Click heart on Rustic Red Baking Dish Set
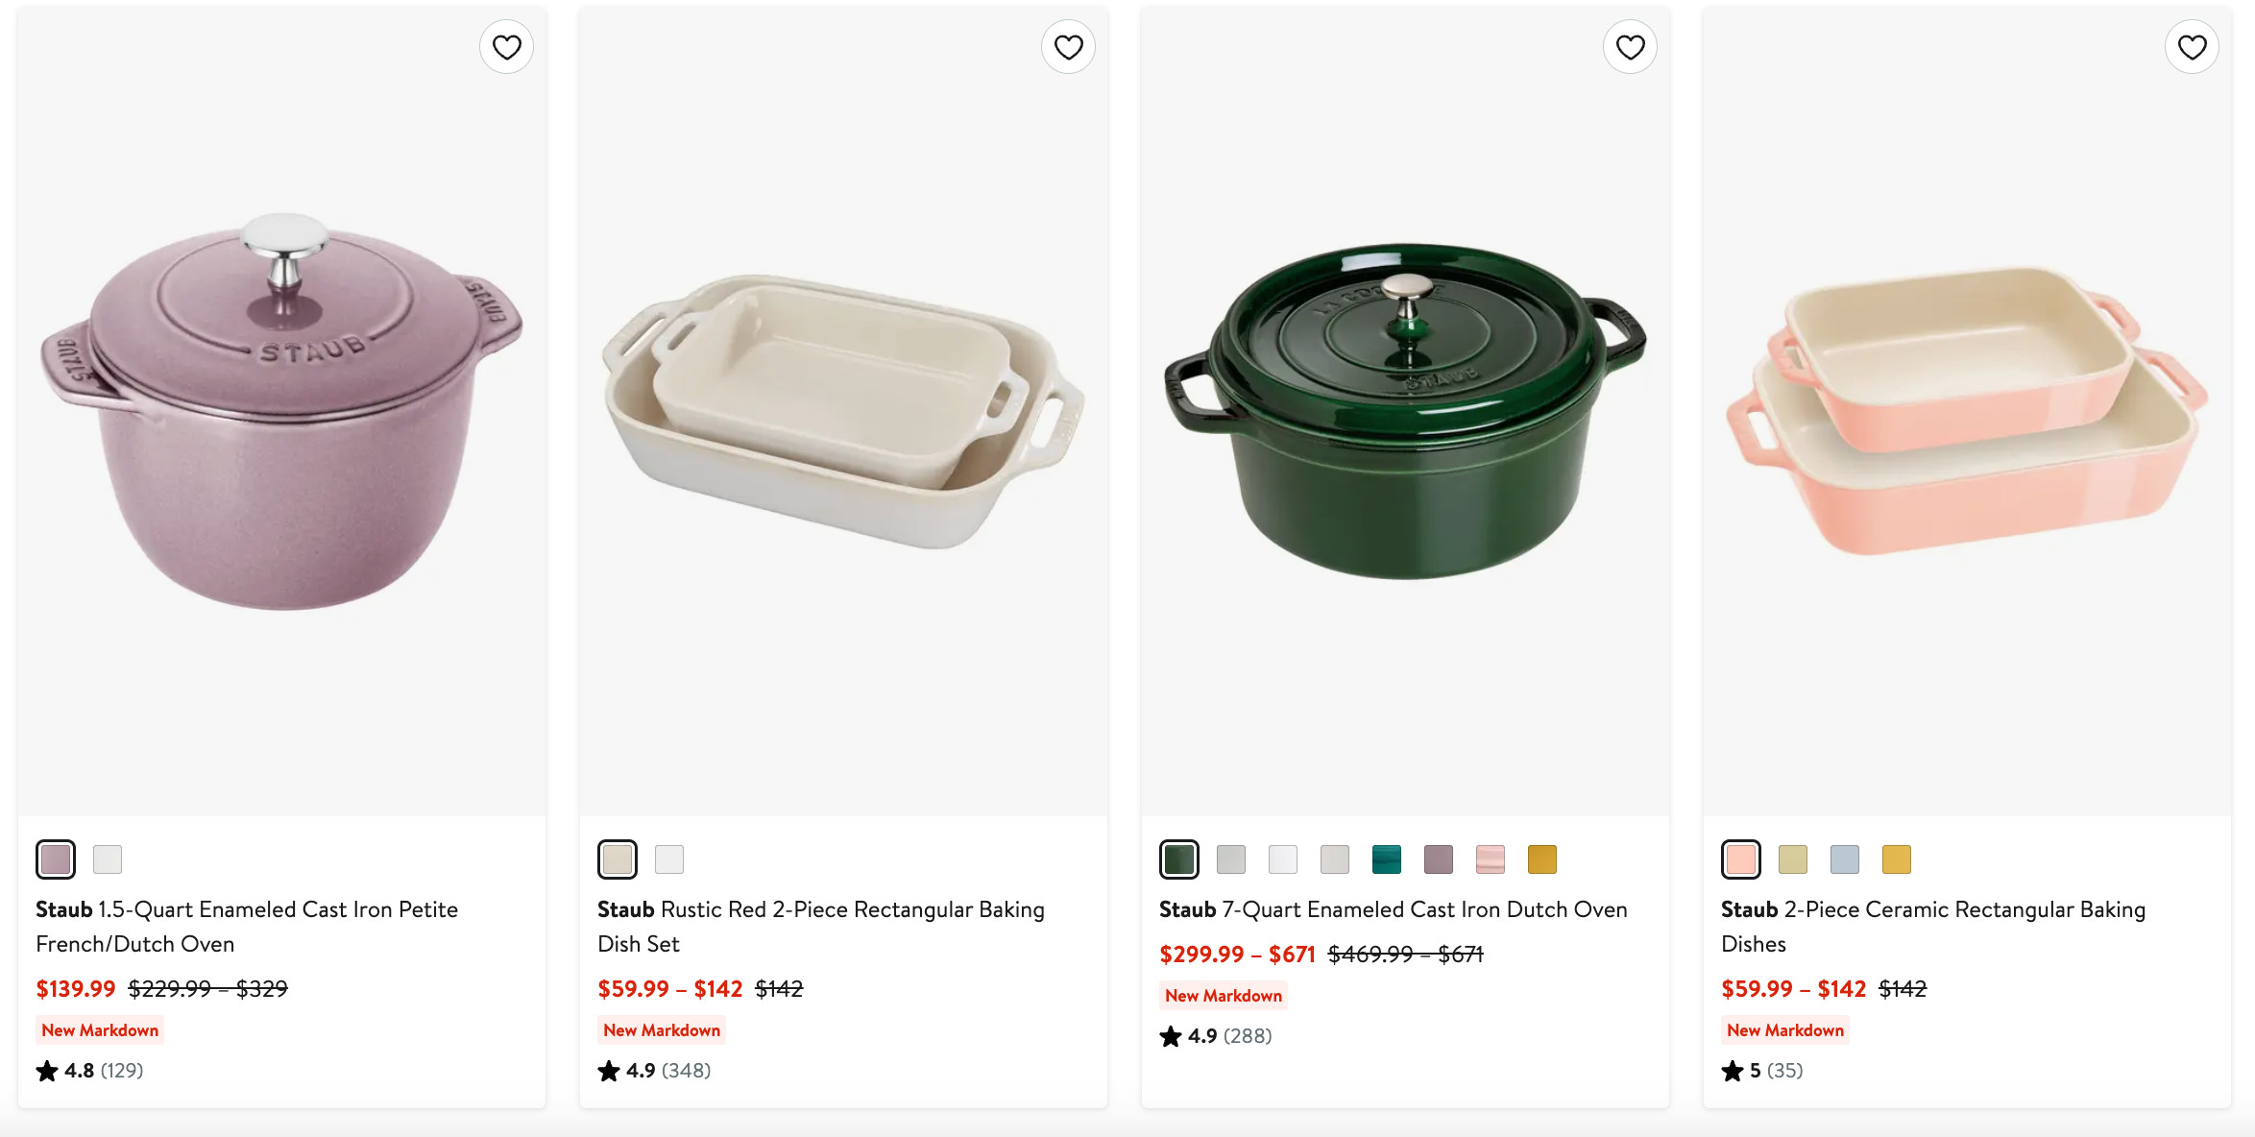The height and width of the screenshot is (1137, 2255). coord(1068,47)
